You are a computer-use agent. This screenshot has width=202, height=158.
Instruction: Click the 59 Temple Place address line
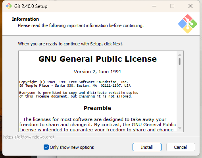tap(75, 86)
